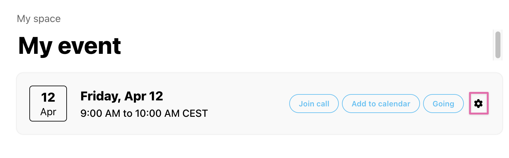Click the scrollbar track below the thumb
The image size is (509, 158).
pos(498,59)
